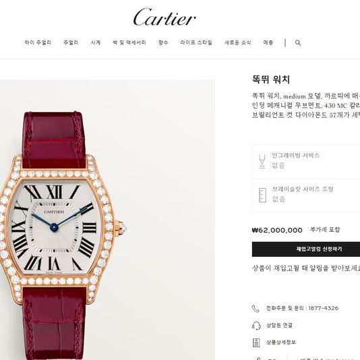Open the 새로운 소식 menu

coord(237,42)
